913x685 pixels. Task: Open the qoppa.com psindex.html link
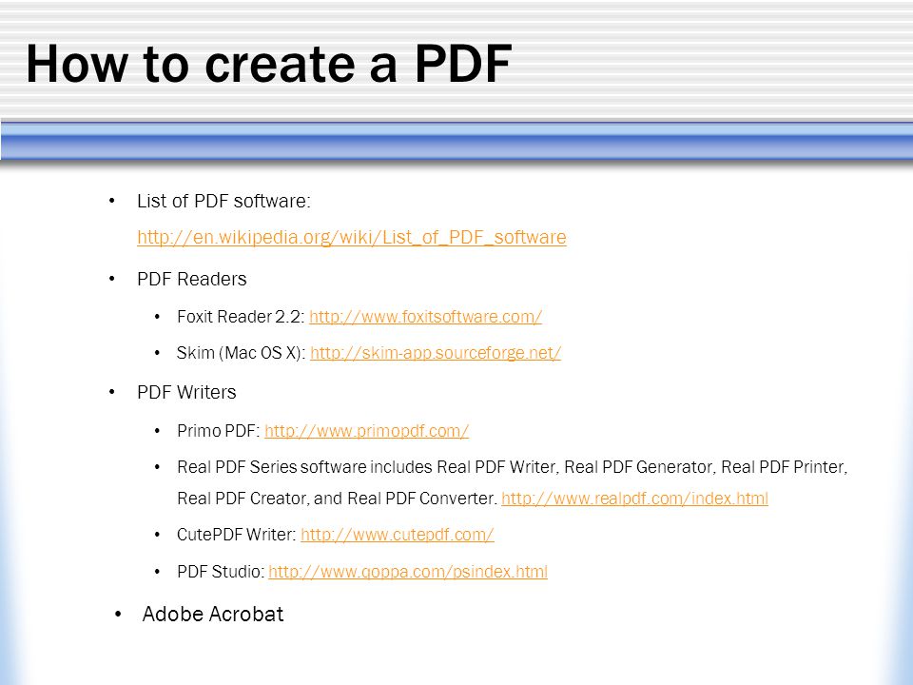[408, 572]
